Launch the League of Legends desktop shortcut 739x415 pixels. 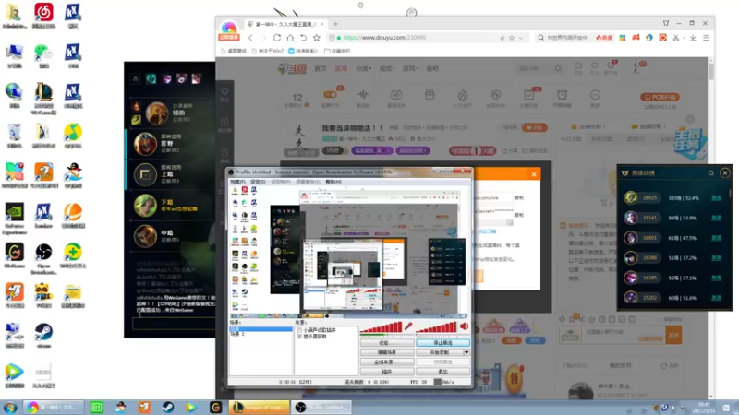pyautogui.click(x=43, y=99)
